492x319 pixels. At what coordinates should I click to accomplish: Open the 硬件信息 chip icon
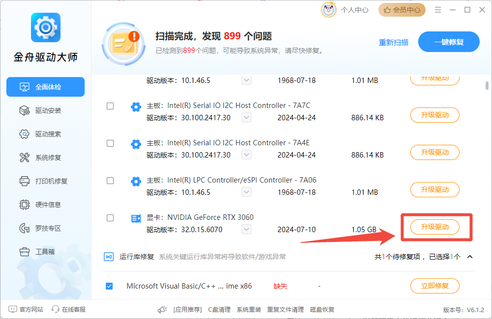(25, 205)
